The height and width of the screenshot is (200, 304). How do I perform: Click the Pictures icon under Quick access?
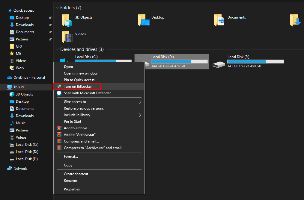coord(12,39)
